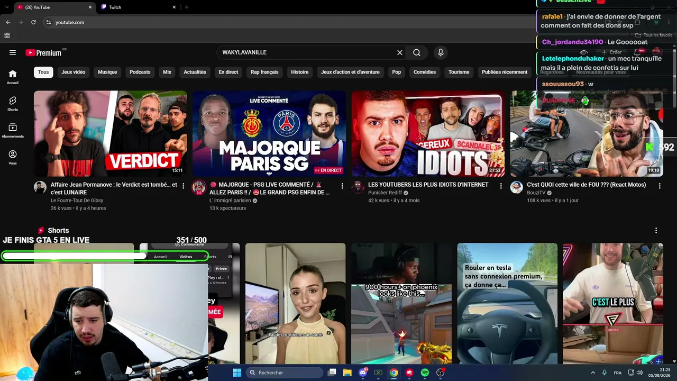Image resolution: width=677 pixels, height=381 pixels.
Task: Open the Windows Start menu
Action: click(237, 373)
